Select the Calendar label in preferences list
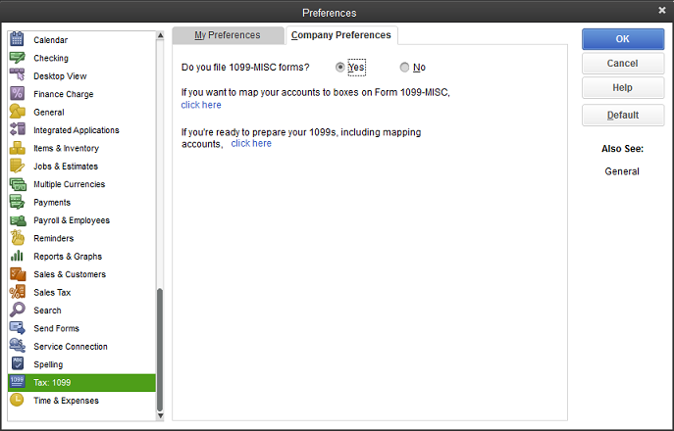The width and height of the screenshot is (674, 431). pos(51,40)
